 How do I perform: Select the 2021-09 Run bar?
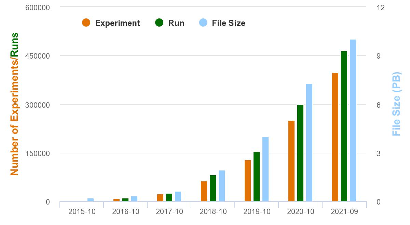tap(344, 126)
